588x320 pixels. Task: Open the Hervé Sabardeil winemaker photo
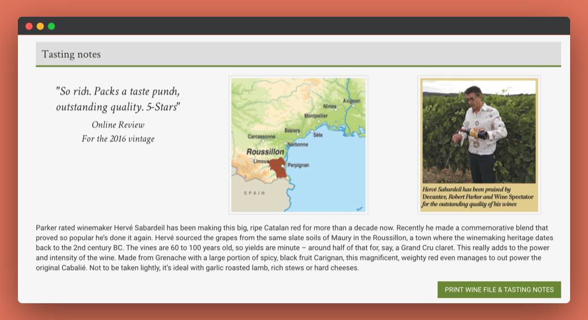tap(479, 145)
